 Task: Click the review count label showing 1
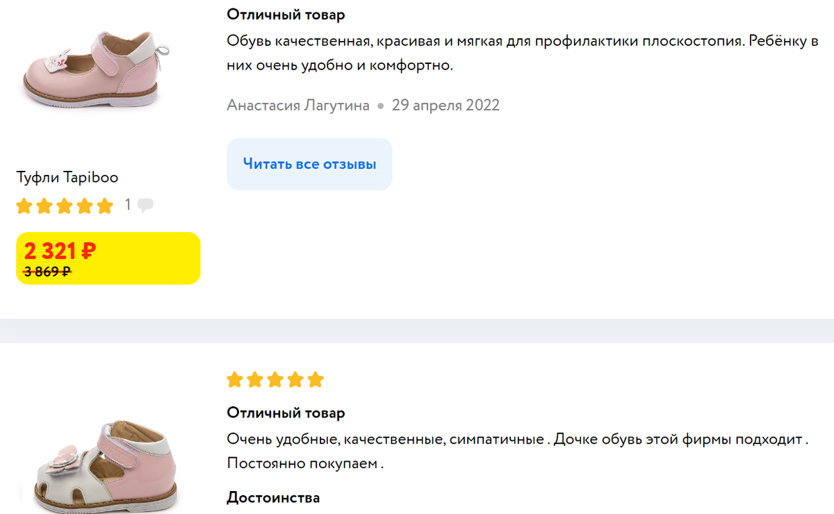(x=128, y=204)
